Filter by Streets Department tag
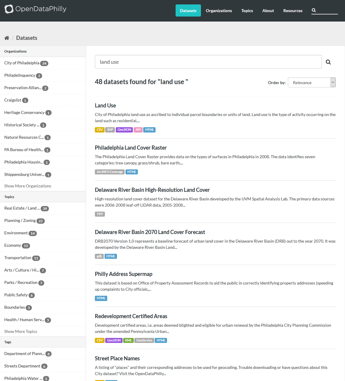The image size is (345, 381). click(x=22, y=366)
